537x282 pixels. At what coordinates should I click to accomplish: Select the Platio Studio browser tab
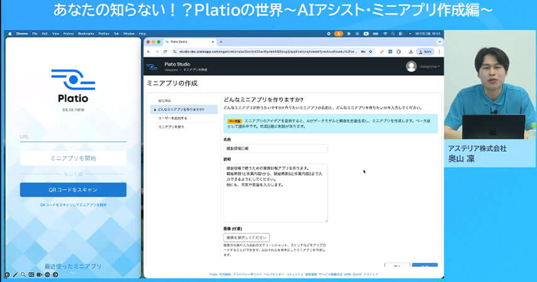189,42
